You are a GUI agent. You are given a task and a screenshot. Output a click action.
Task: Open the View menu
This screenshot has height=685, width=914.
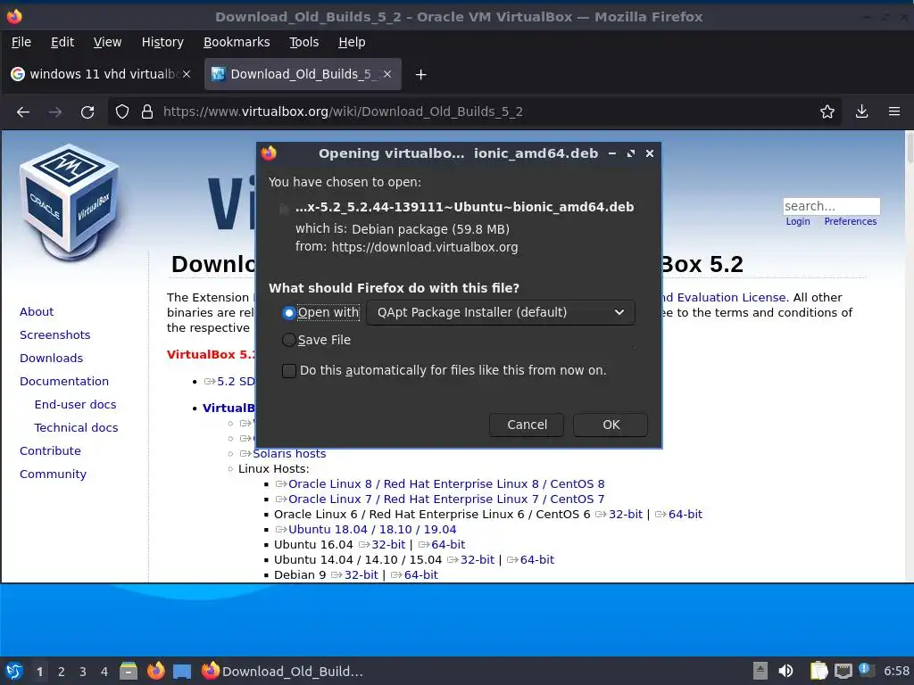tap(107, 42)
